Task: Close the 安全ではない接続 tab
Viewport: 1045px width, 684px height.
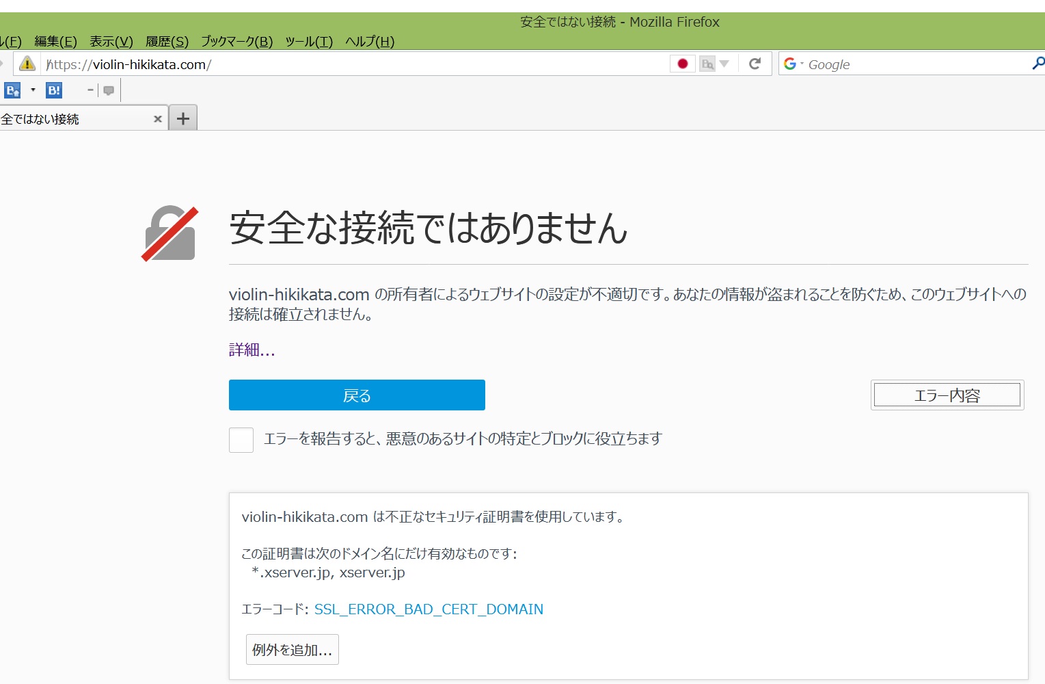Action: pyautogui.click(x=158, y=119)
